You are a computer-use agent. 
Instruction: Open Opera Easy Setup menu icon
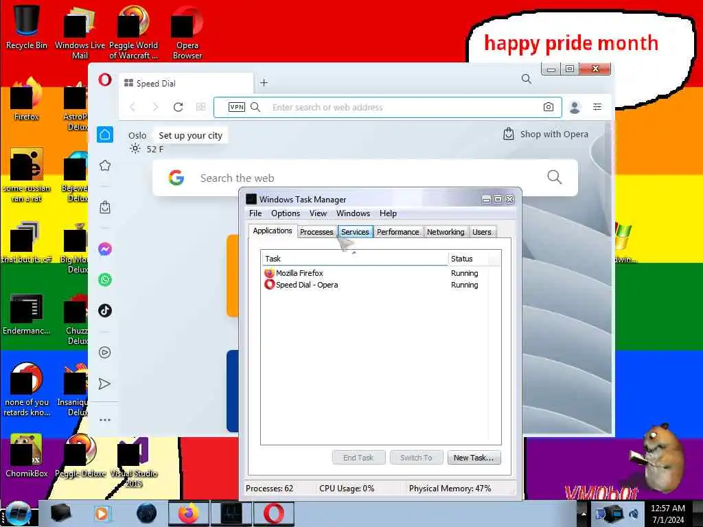click(597, 106)
